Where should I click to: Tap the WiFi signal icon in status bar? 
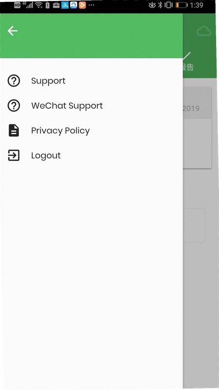pos(39,5)
